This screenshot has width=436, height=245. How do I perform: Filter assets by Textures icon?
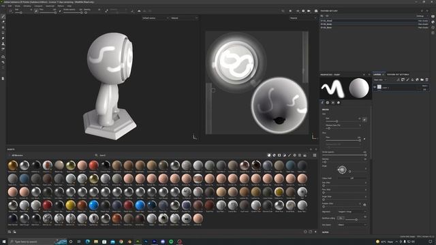(x=300, y=155)
